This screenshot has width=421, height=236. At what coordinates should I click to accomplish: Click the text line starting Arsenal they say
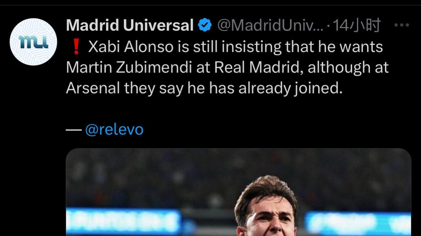(x=204, y=88)
